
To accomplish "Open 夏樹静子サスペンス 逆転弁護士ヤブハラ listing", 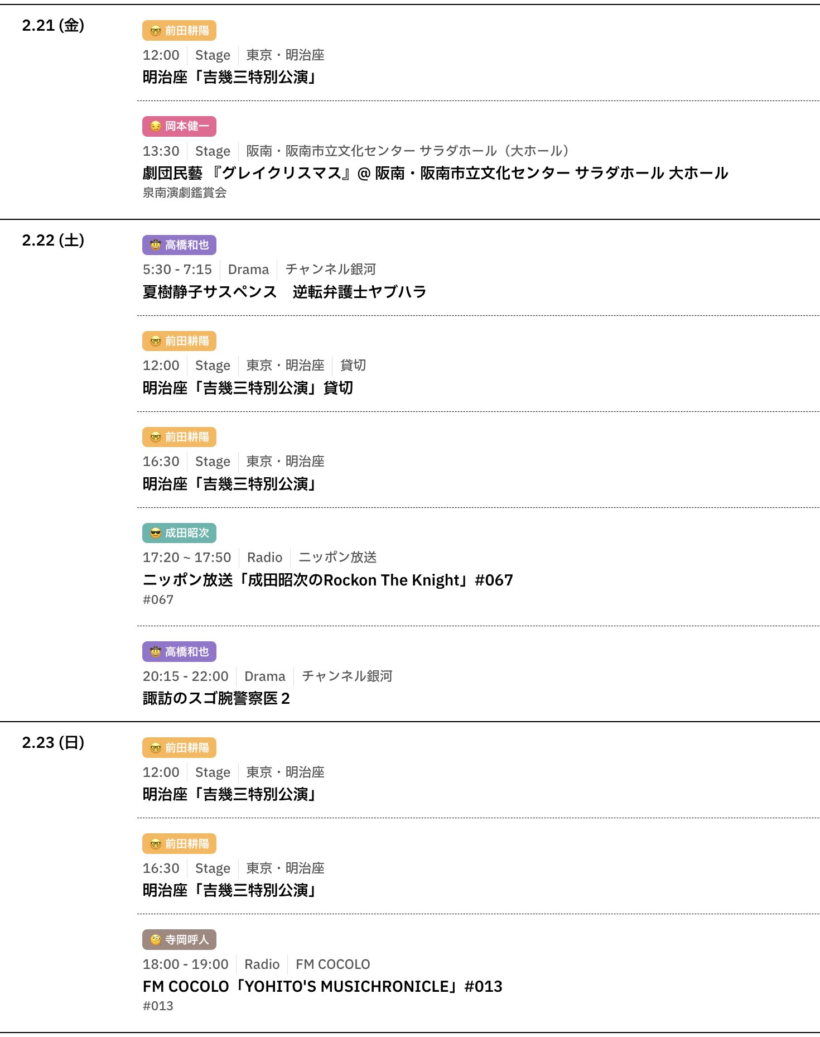I will pos(284,292).
